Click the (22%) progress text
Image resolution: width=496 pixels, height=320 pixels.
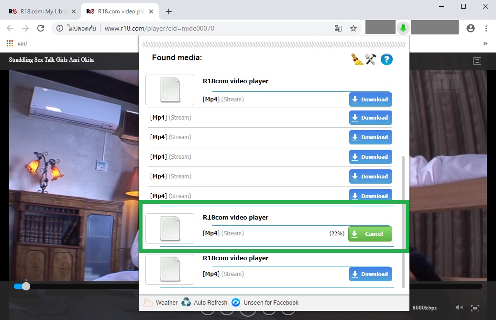click(337, 233)
